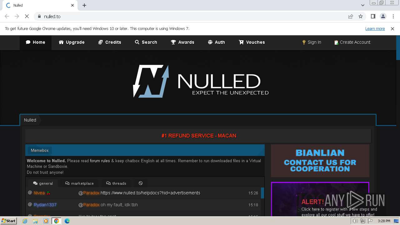
Task: Open Internet Explorer from taskbar
Action: pos(25,221)
